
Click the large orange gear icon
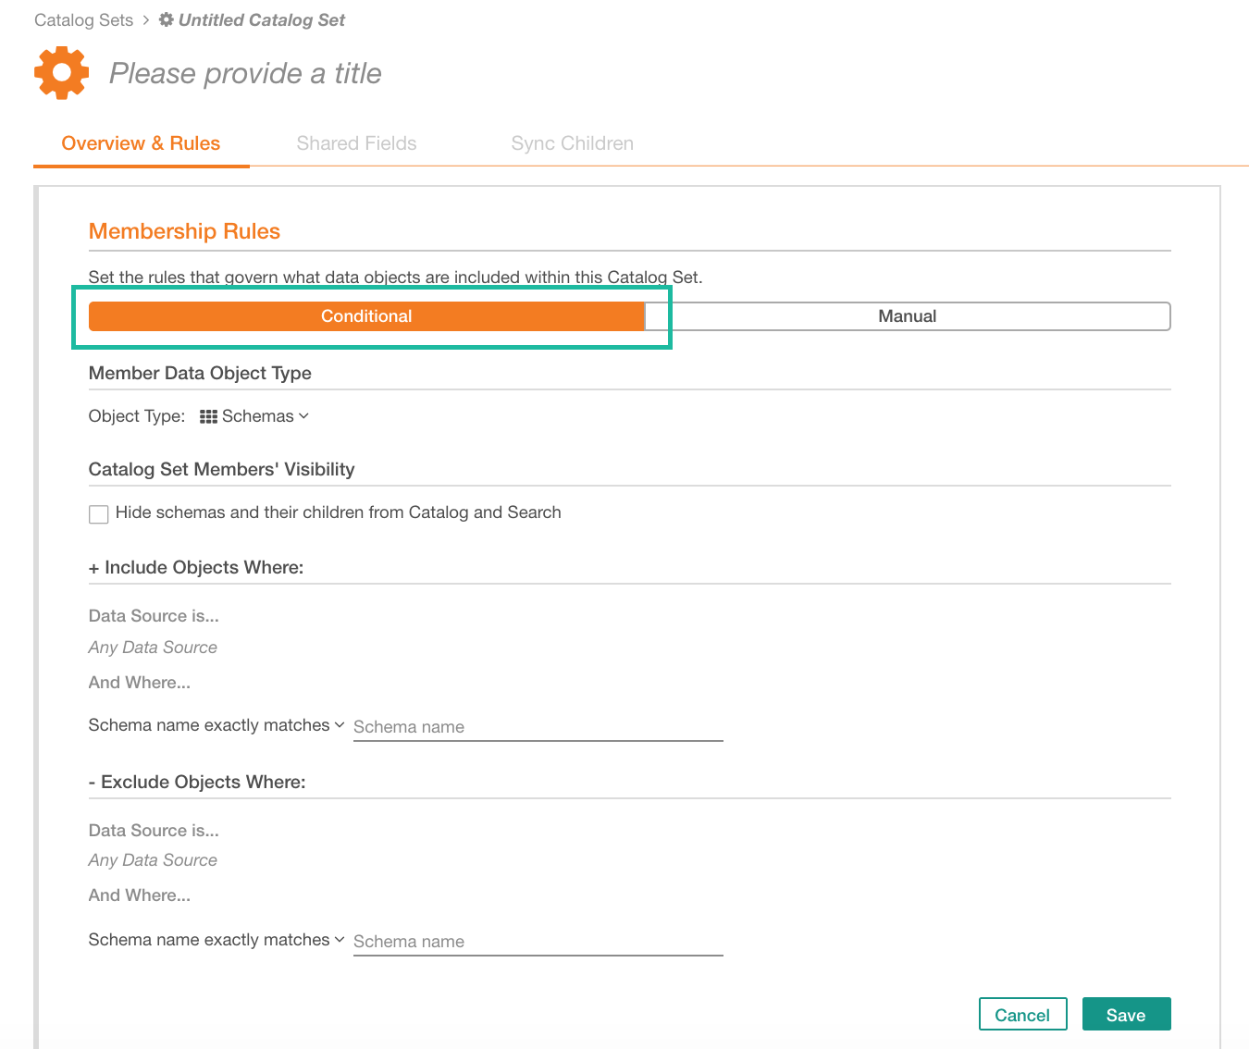point(61,73)
